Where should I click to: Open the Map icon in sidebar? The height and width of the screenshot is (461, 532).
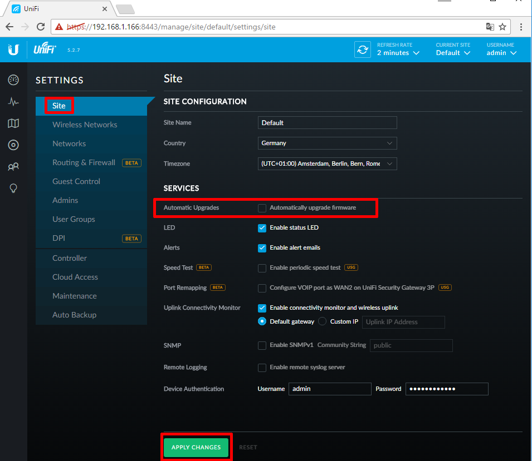(x=13, y=123)
